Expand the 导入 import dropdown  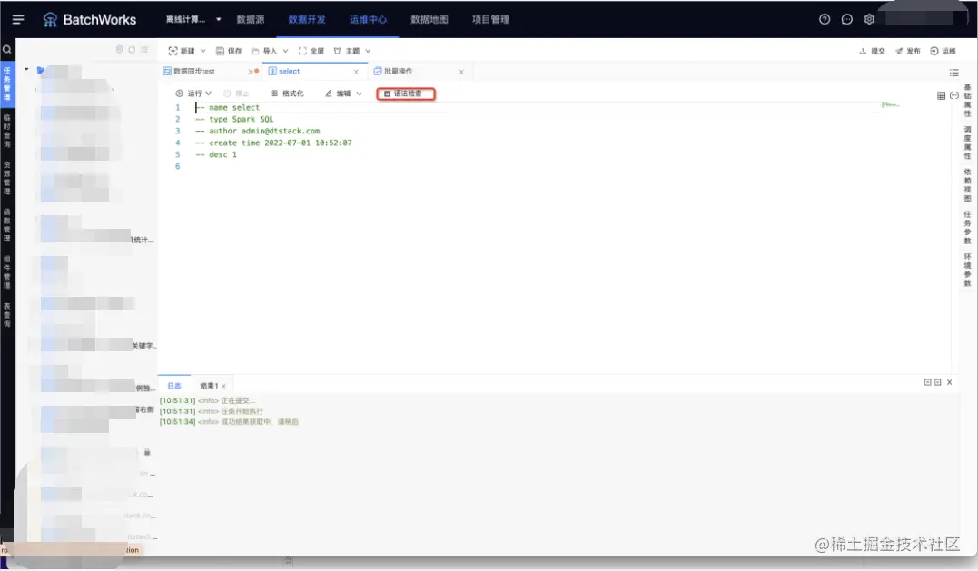(x=286, y=51)
